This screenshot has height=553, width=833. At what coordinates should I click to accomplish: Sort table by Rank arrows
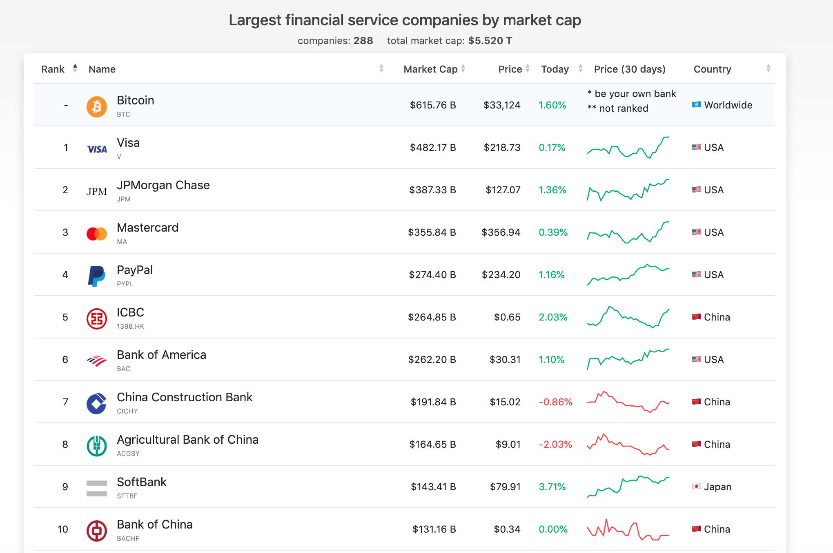pyautogui.click(x=75, y=69)
